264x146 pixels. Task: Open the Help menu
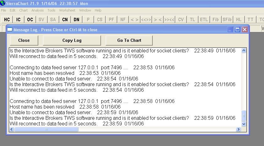click(x=98, y=10)
